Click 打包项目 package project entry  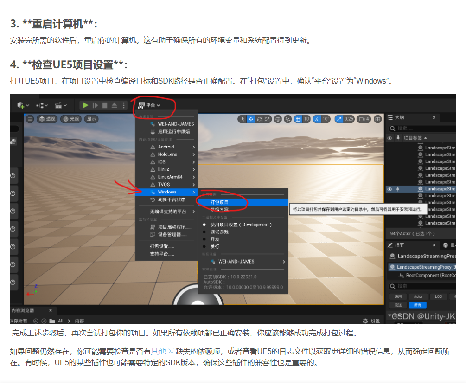tap(243, 202)
